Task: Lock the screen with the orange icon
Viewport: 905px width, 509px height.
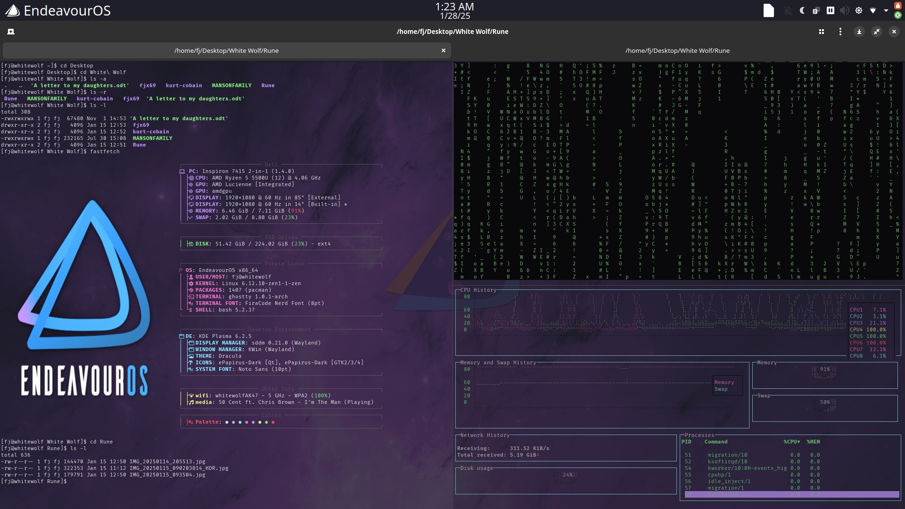Action: click(898, 5)
